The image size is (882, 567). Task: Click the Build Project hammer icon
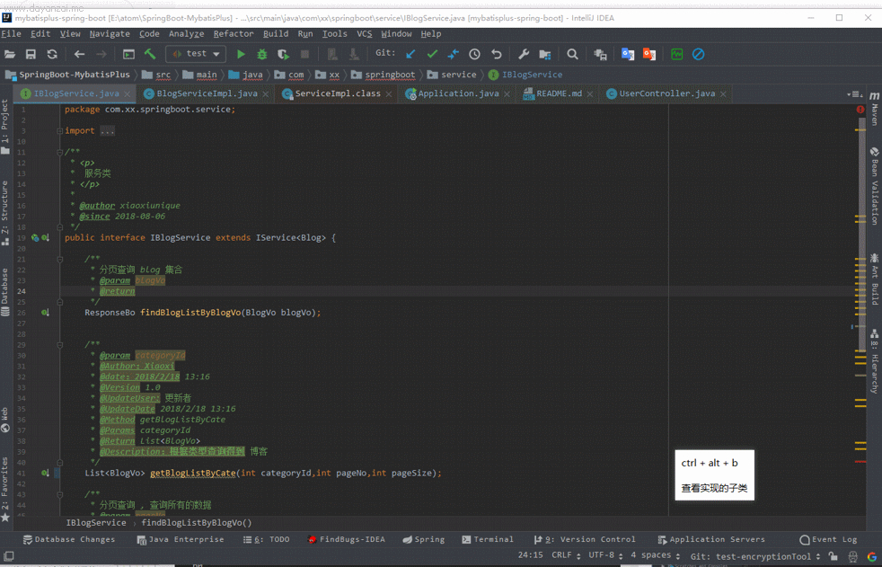[x=150, y=54]
